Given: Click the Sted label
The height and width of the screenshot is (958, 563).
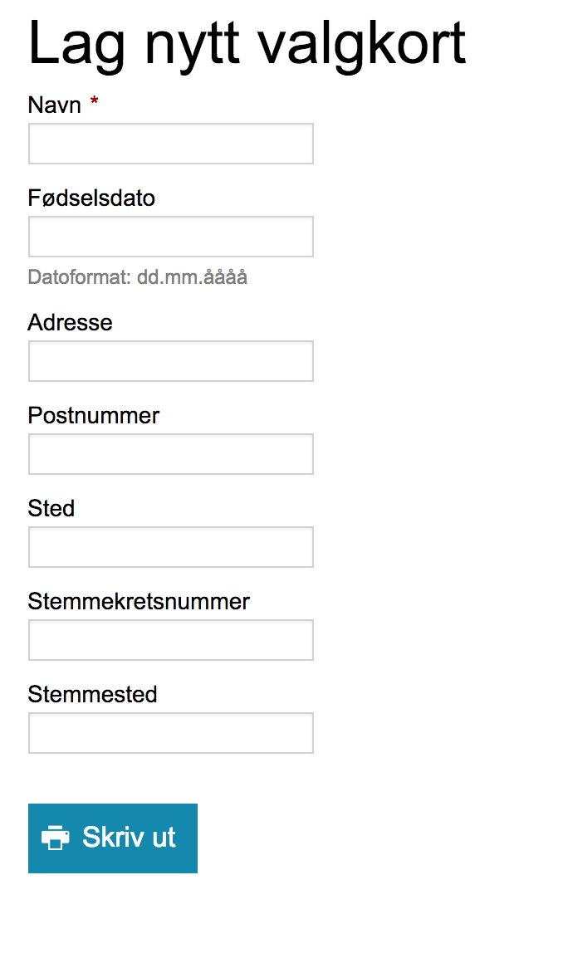Looking at the screenshot, I should pyautogui.click(x=51, y=508).
